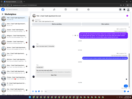The height and width of the screenshot is (99, 132).
Task: Go back using the Marketplace back arrow
Action: [x=3, y=14]
